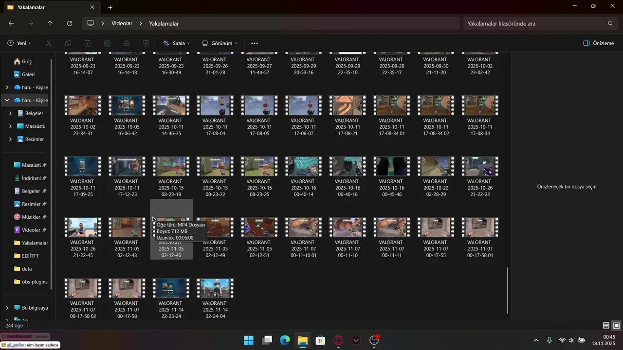
Task: Switch to large thumbnails view icon
Action: [x=616, y=326]
